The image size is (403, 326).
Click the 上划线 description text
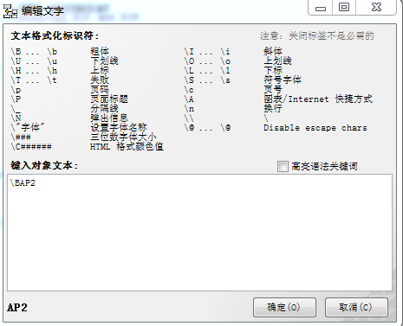pos(277,61)
